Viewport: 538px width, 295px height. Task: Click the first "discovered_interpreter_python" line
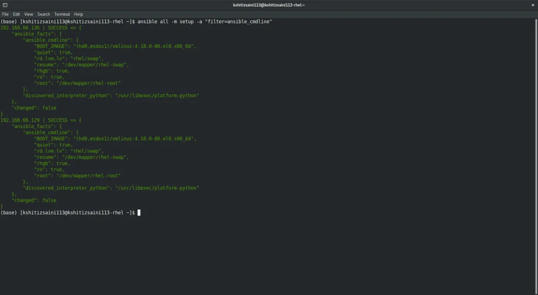111,96
